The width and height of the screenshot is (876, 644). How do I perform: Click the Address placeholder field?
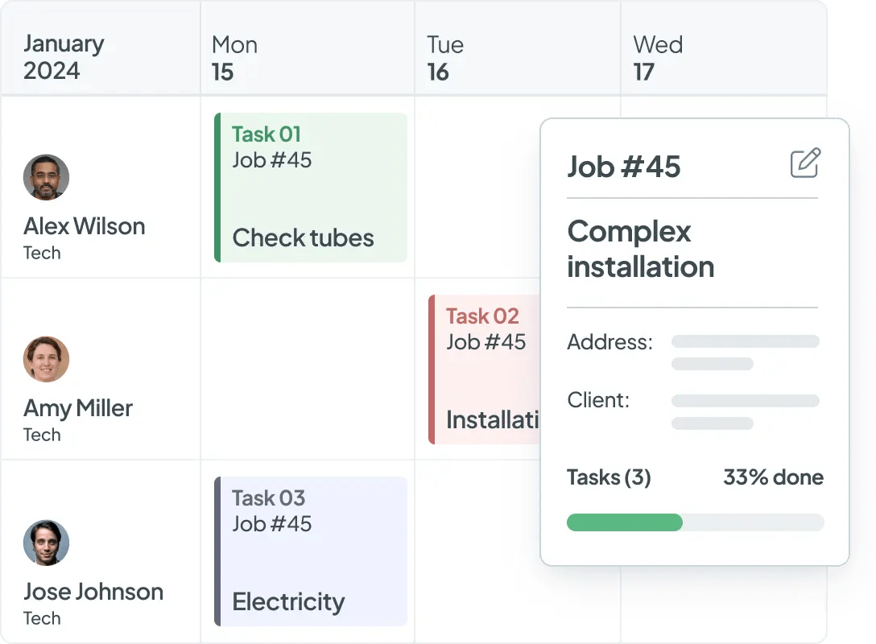coord(745,352)
